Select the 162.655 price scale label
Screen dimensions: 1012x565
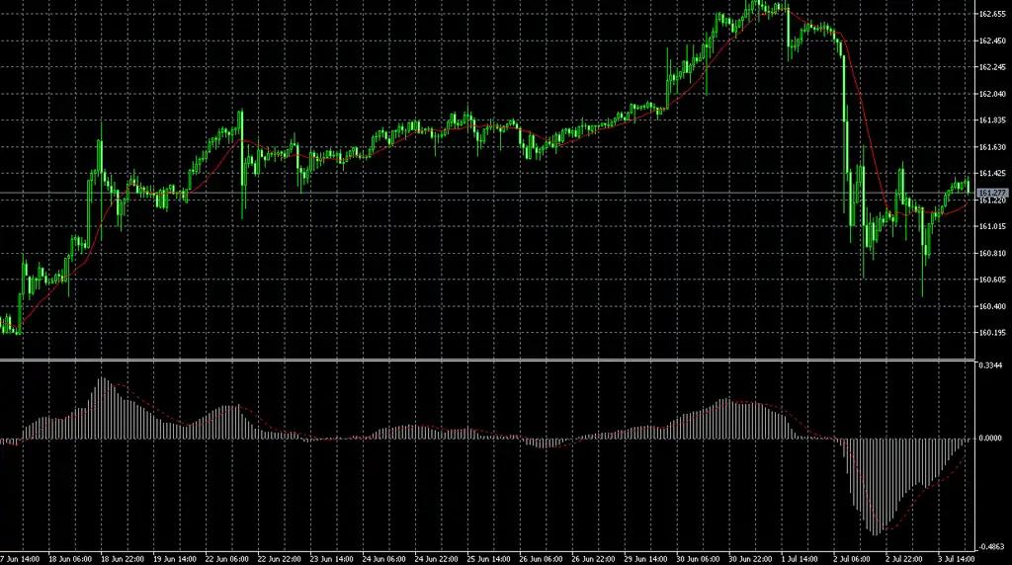[992, 14]
